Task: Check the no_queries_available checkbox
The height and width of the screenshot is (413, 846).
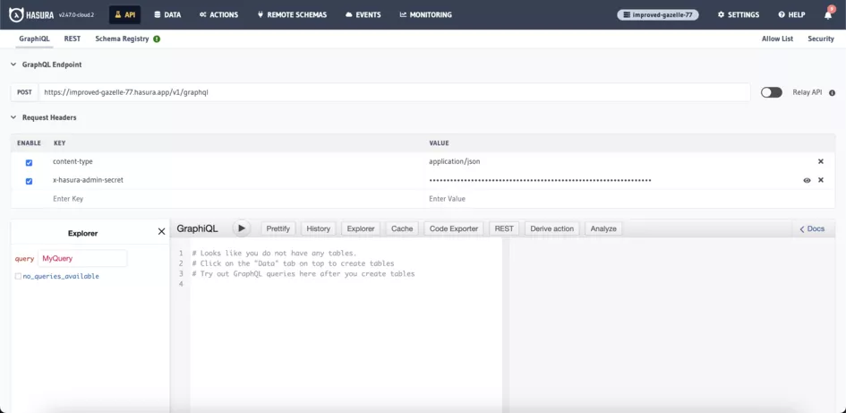Action: pyautogui.click(x=18, y=276)
